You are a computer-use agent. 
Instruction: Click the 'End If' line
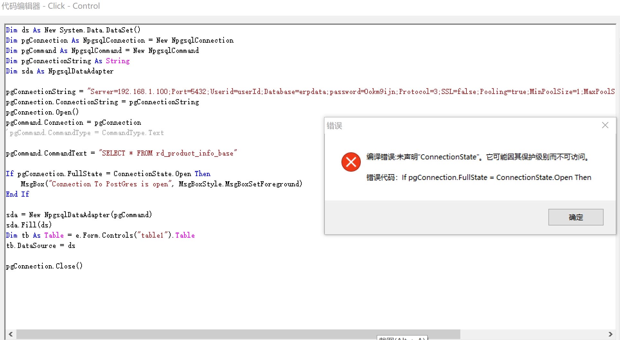pos(18,194)
